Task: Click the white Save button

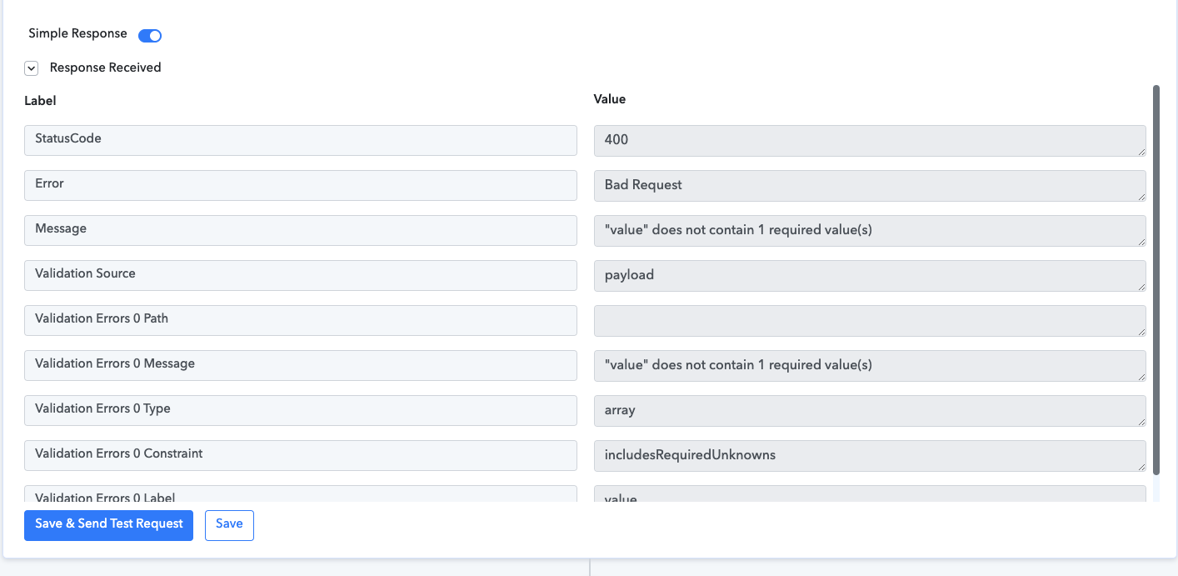Action: pos(229,525)
